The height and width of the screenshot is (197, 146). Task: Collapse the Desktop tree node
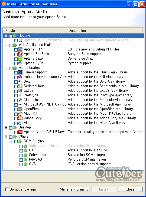(x=6, y=128)
